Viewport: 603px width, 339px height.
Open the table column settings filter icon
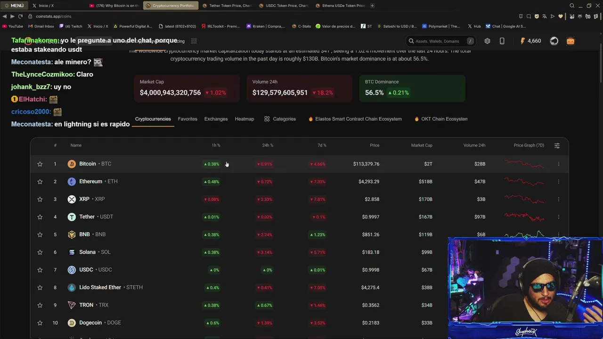(557, 145)
